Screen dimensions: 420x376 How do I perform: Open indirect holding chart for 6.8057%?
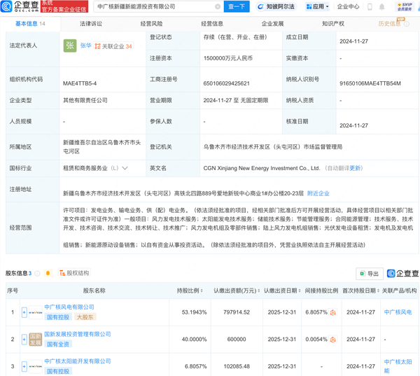tap(333, 312)
